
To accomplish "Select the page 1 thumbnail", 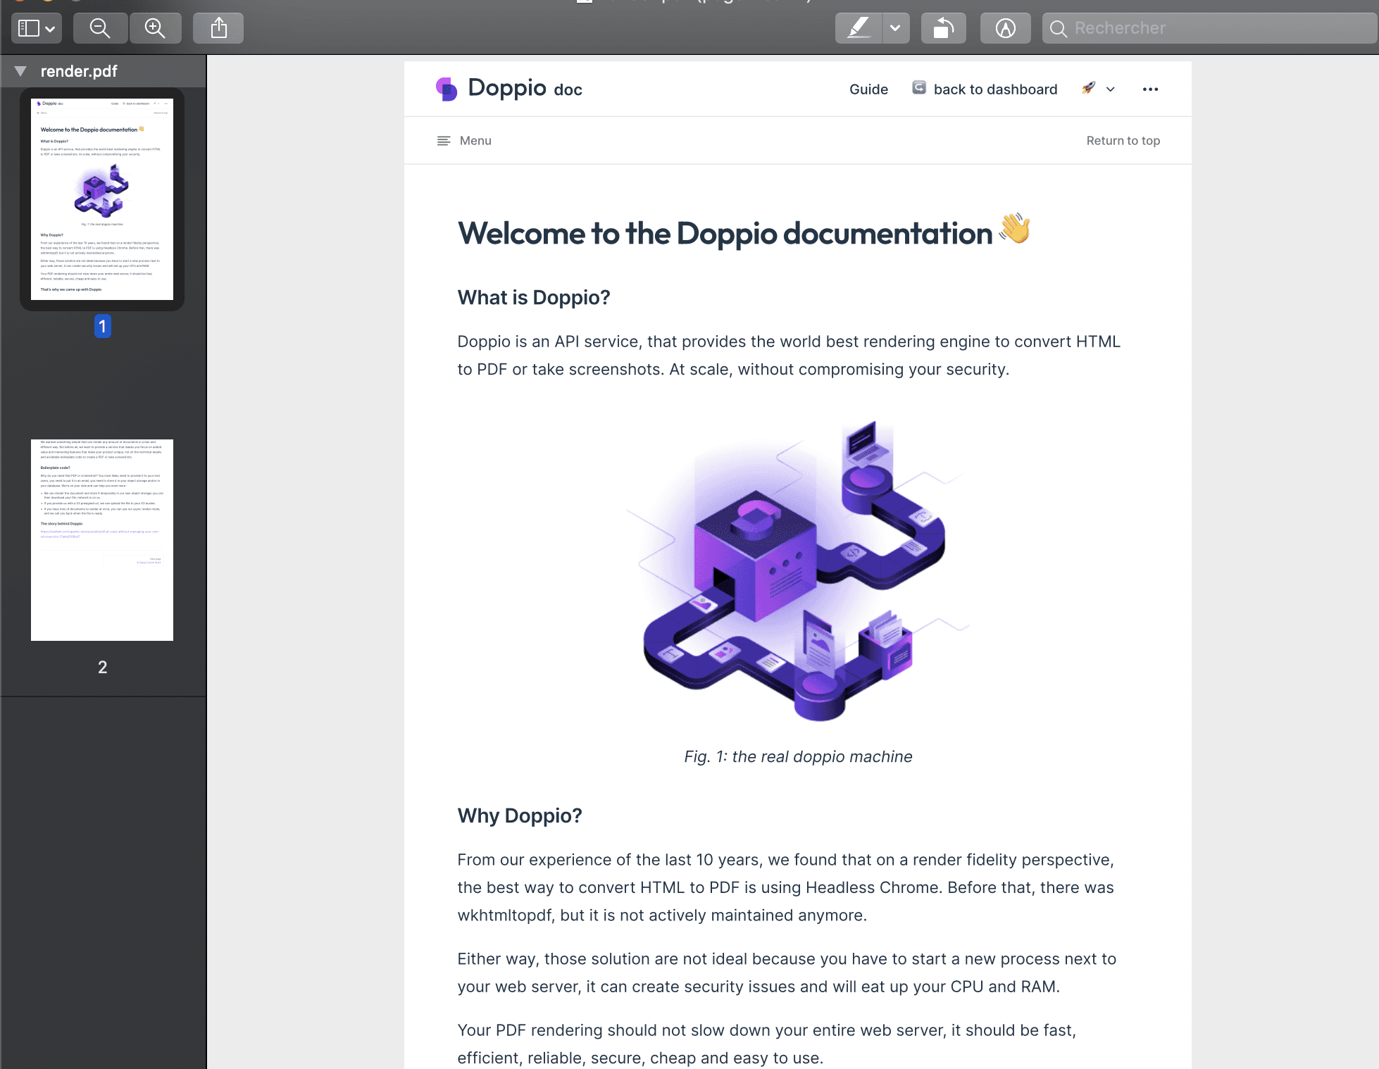I will (102, 199).
